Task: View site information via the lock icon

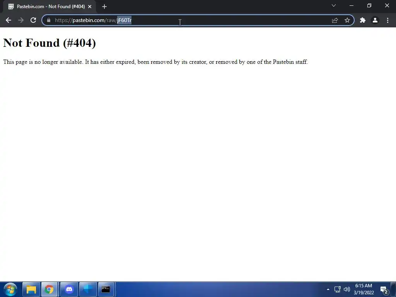Action: [x=49, y=20]
